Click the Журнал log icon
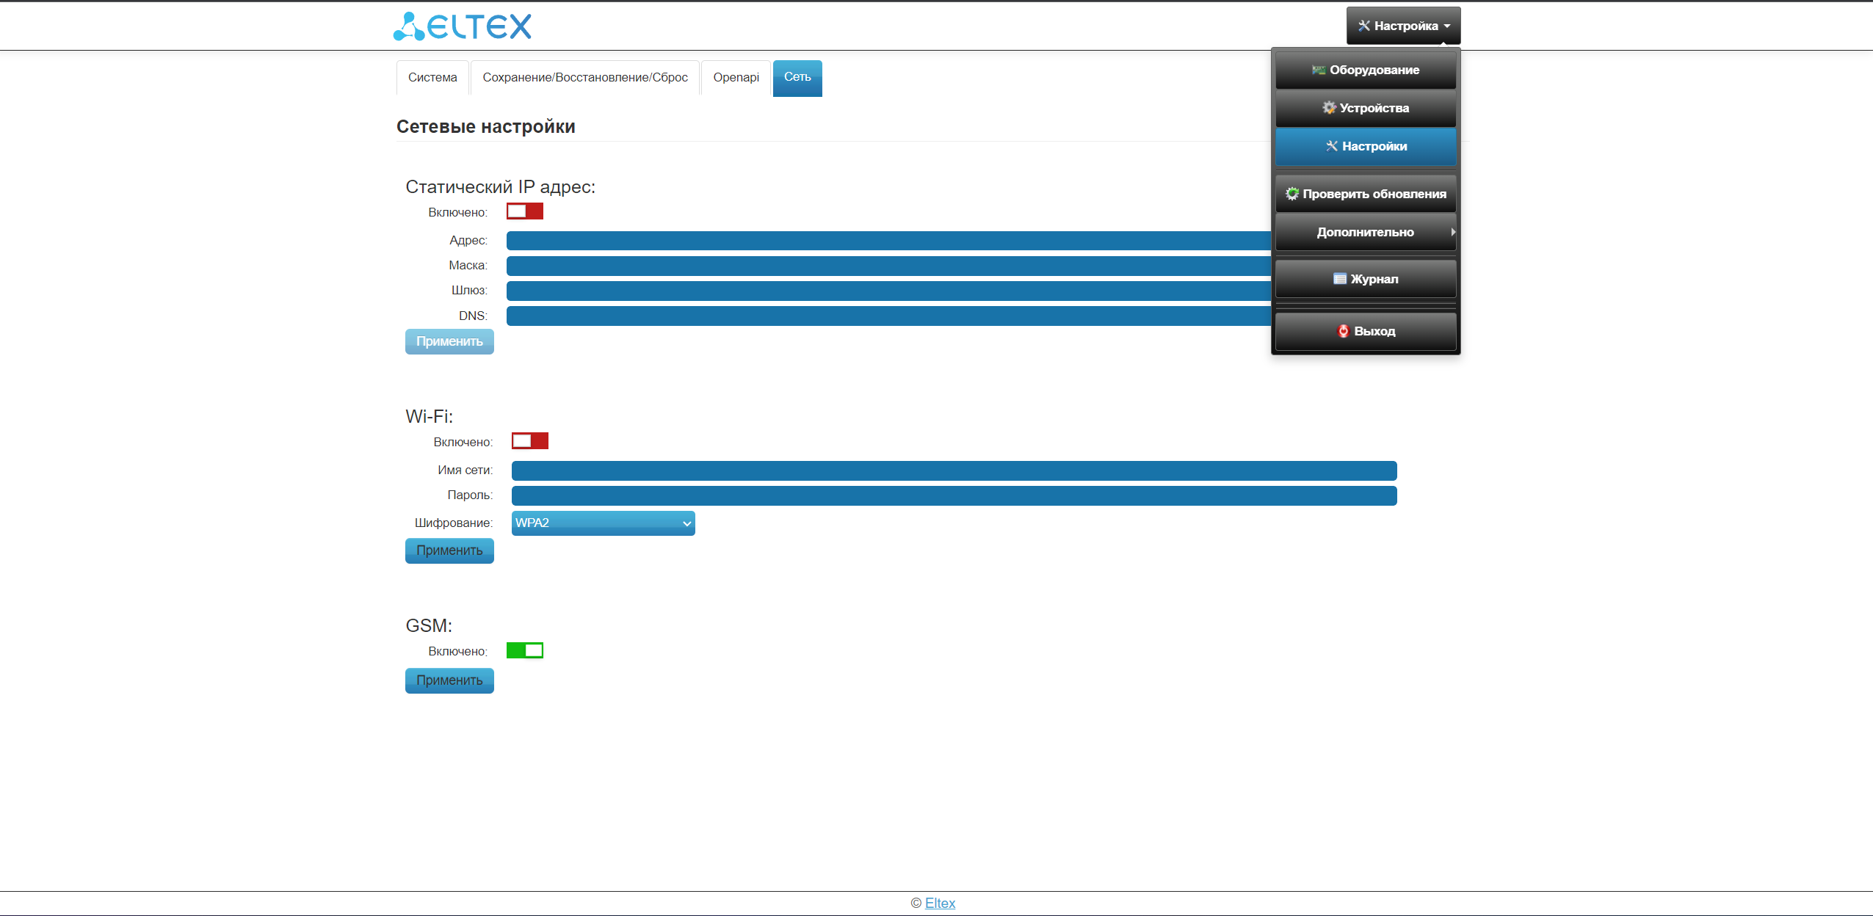This screenshot has width=1873, height=916. 1340,280
